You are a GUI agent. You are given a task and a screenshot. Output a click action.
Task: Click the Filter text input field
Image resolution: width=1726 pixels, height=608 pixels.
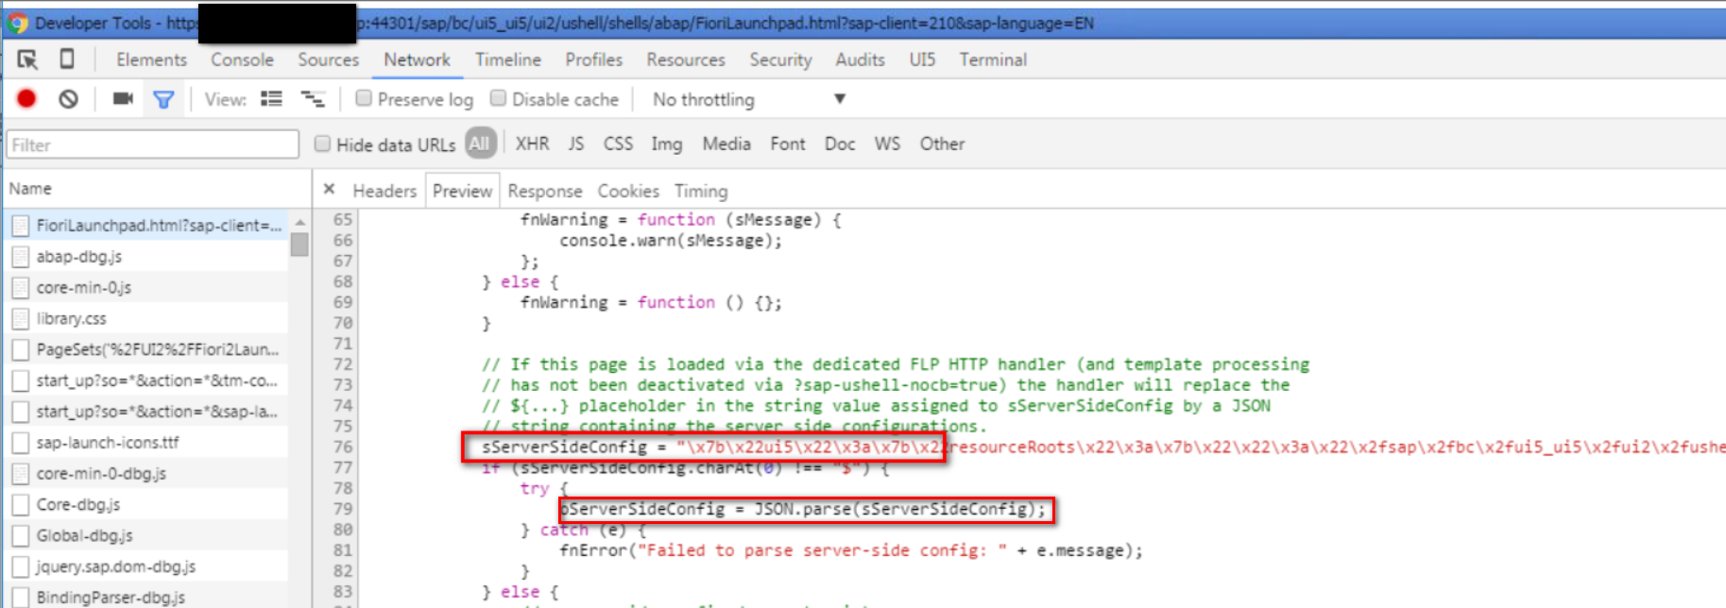153,144
